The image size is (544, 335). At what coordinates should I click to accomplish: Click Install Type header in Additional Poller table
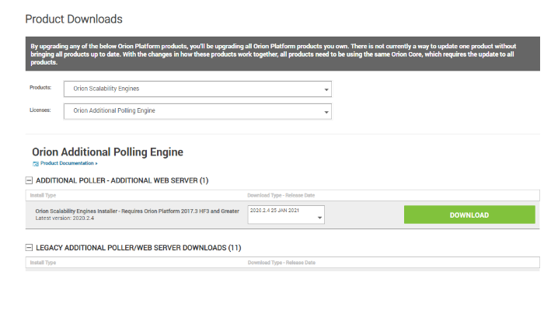pyautogui.click(x=43, y=194)
